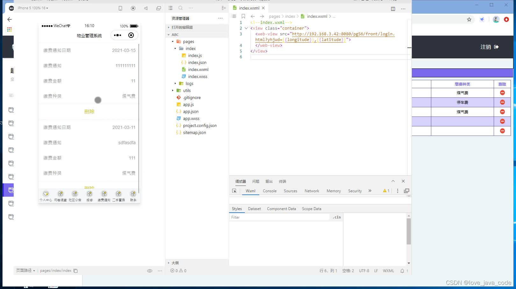Image resolution: width=516 pixels, height=289 pixels.
Task: Delete the 停车费 row in browser table
Action: (502, 102)
